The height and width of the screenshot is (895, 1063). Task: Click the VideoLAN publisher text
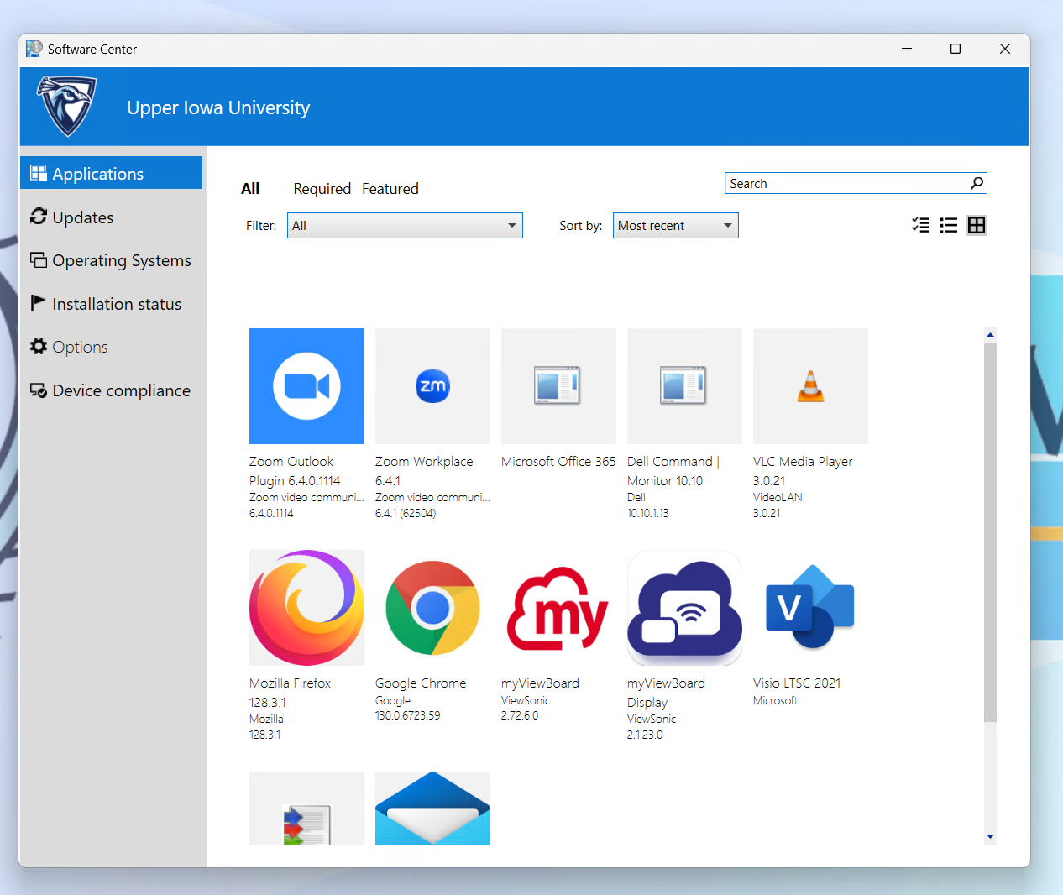click(x=778, y=498)
